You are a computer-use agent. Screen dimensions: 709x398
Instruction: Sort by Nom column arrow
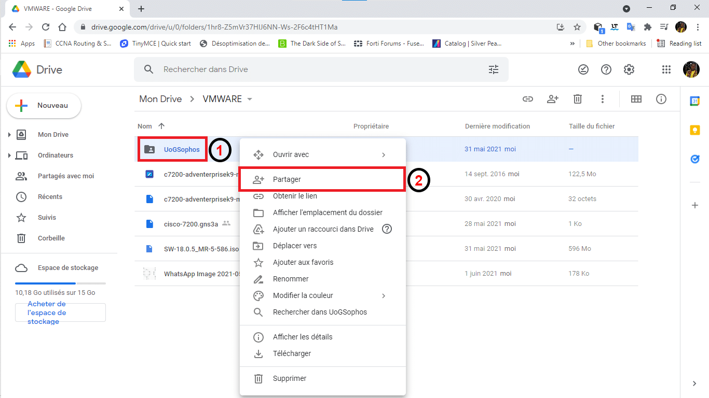tap(161, 126)
